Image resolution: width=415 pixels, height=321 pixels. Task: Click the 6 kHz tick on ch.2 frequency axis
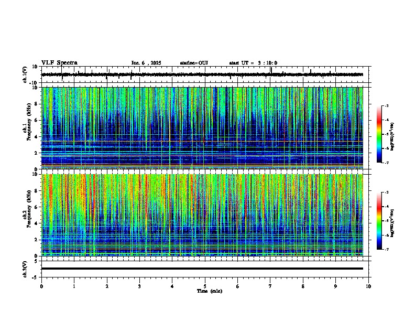[37, 207]
